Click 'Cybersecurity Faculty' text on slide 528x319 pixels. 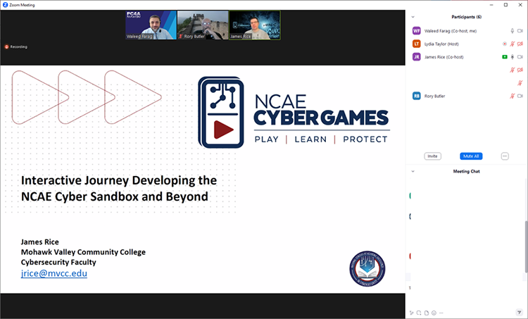(58, 262)
